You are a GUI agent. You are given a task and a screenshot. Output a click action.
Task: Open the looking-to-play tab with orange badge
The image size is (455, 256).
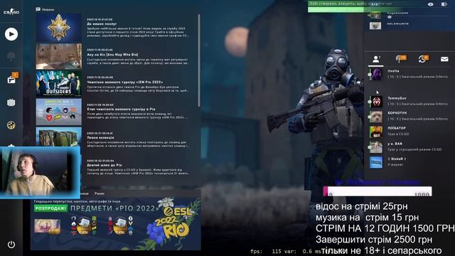tap(401, 58)
